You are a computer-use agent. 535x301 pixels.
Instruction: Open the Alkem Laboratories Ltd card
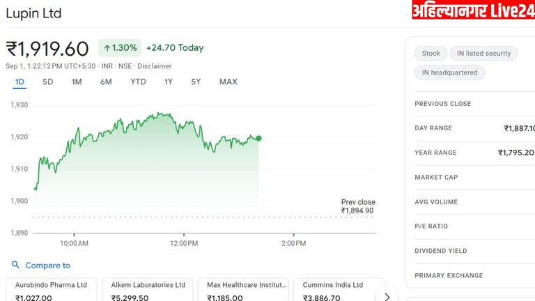[148, 290]
